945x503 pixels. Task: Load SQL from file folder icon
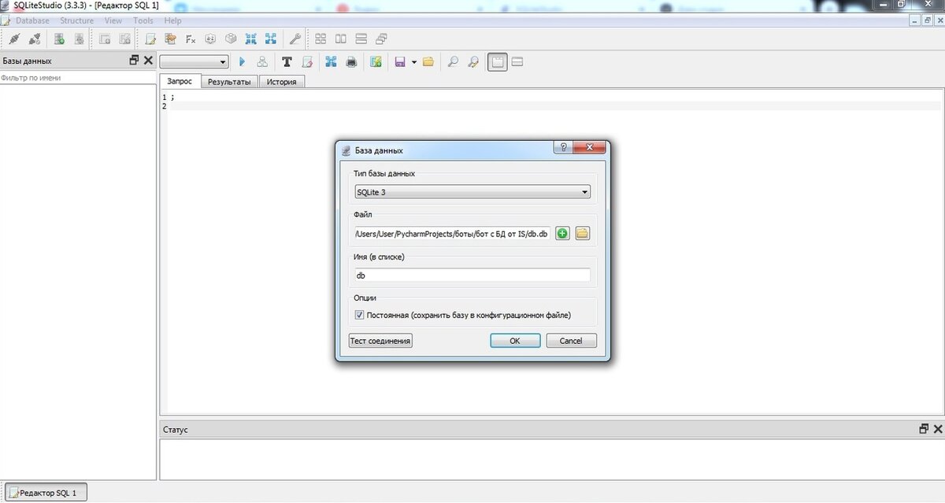(428, 61)
